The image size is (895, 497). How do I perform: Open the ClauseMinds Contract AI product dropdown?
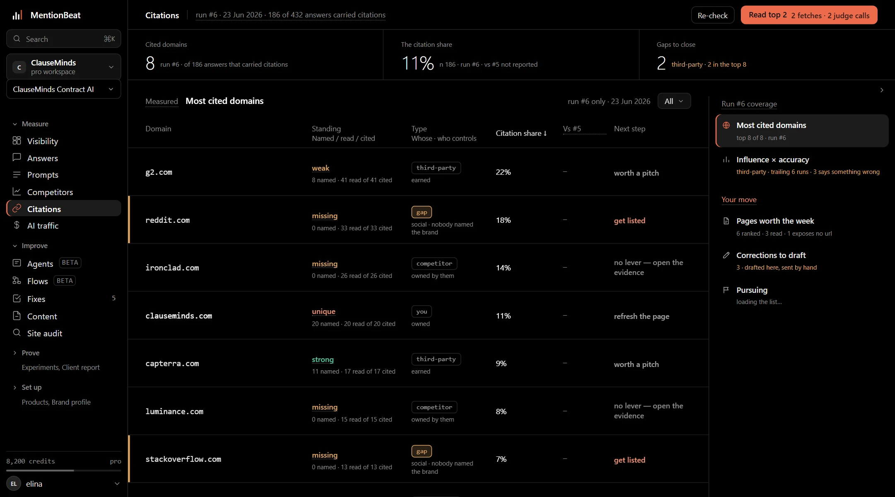click(x=64, y=89)
